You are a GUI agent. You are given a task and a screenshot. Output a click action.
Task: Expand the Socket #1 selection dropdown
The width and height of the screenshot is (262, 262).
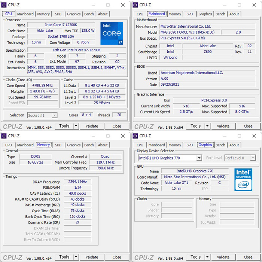tap(54, 115)
